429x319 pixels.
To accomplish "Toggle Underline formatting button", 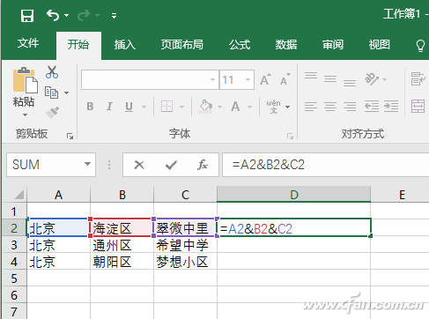I will pos(129,107).
